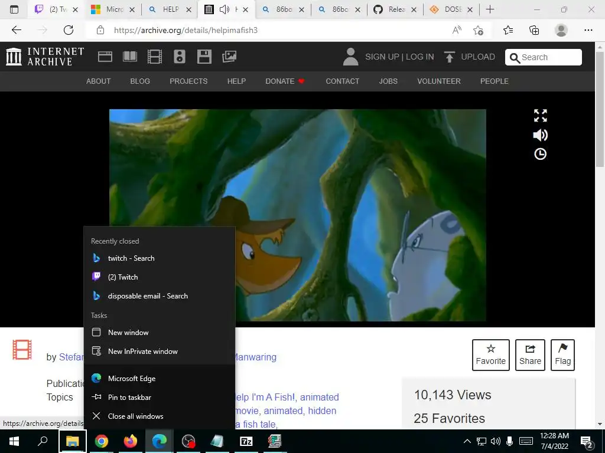The width and height of the screenshot is (605, 453).
Task: Open the DONATE page
Action: [285, 81]
